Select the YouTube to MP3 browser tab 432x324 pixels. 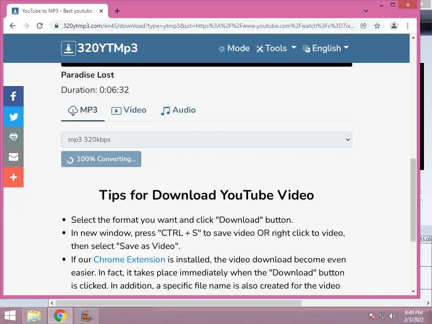(x=57, y=11)
